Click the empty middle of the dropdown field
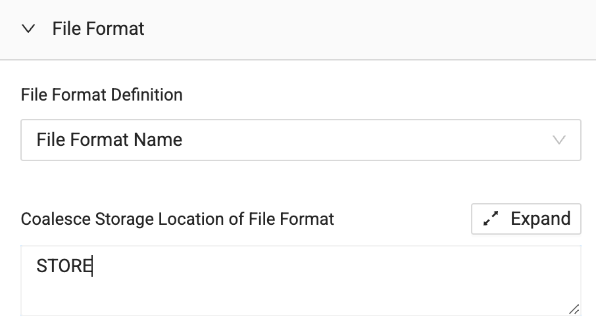Viewport: 596px width, 330px height. point(362,139)
